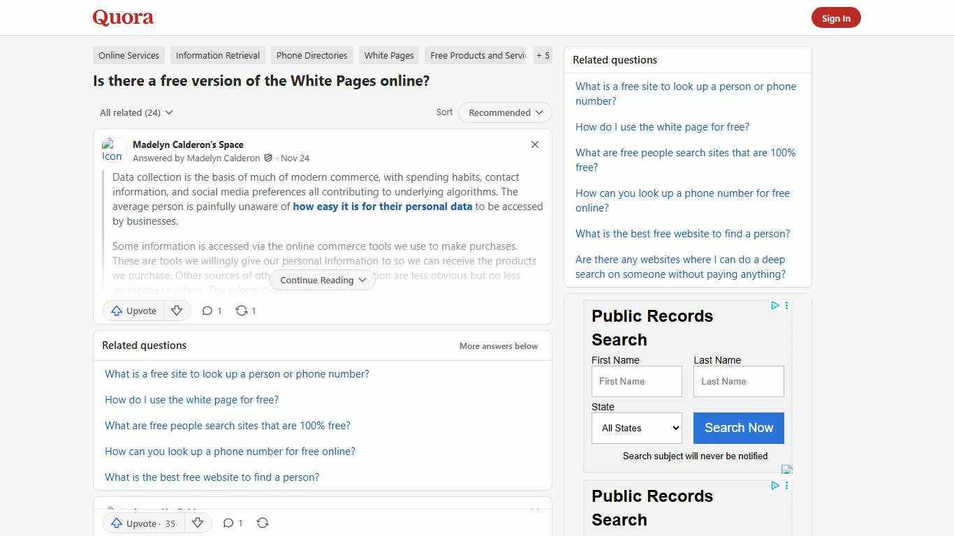Screen dimensions: 954x536
Task: Repost Madelyn Calderon's answer
Action: 245,311
